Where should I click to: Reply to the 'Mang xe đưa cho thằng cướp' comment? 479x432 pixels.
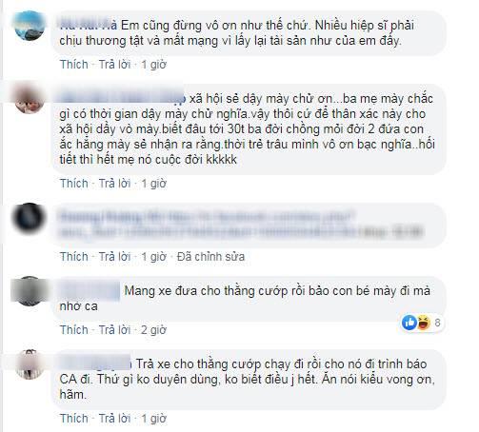coord(114,330)
